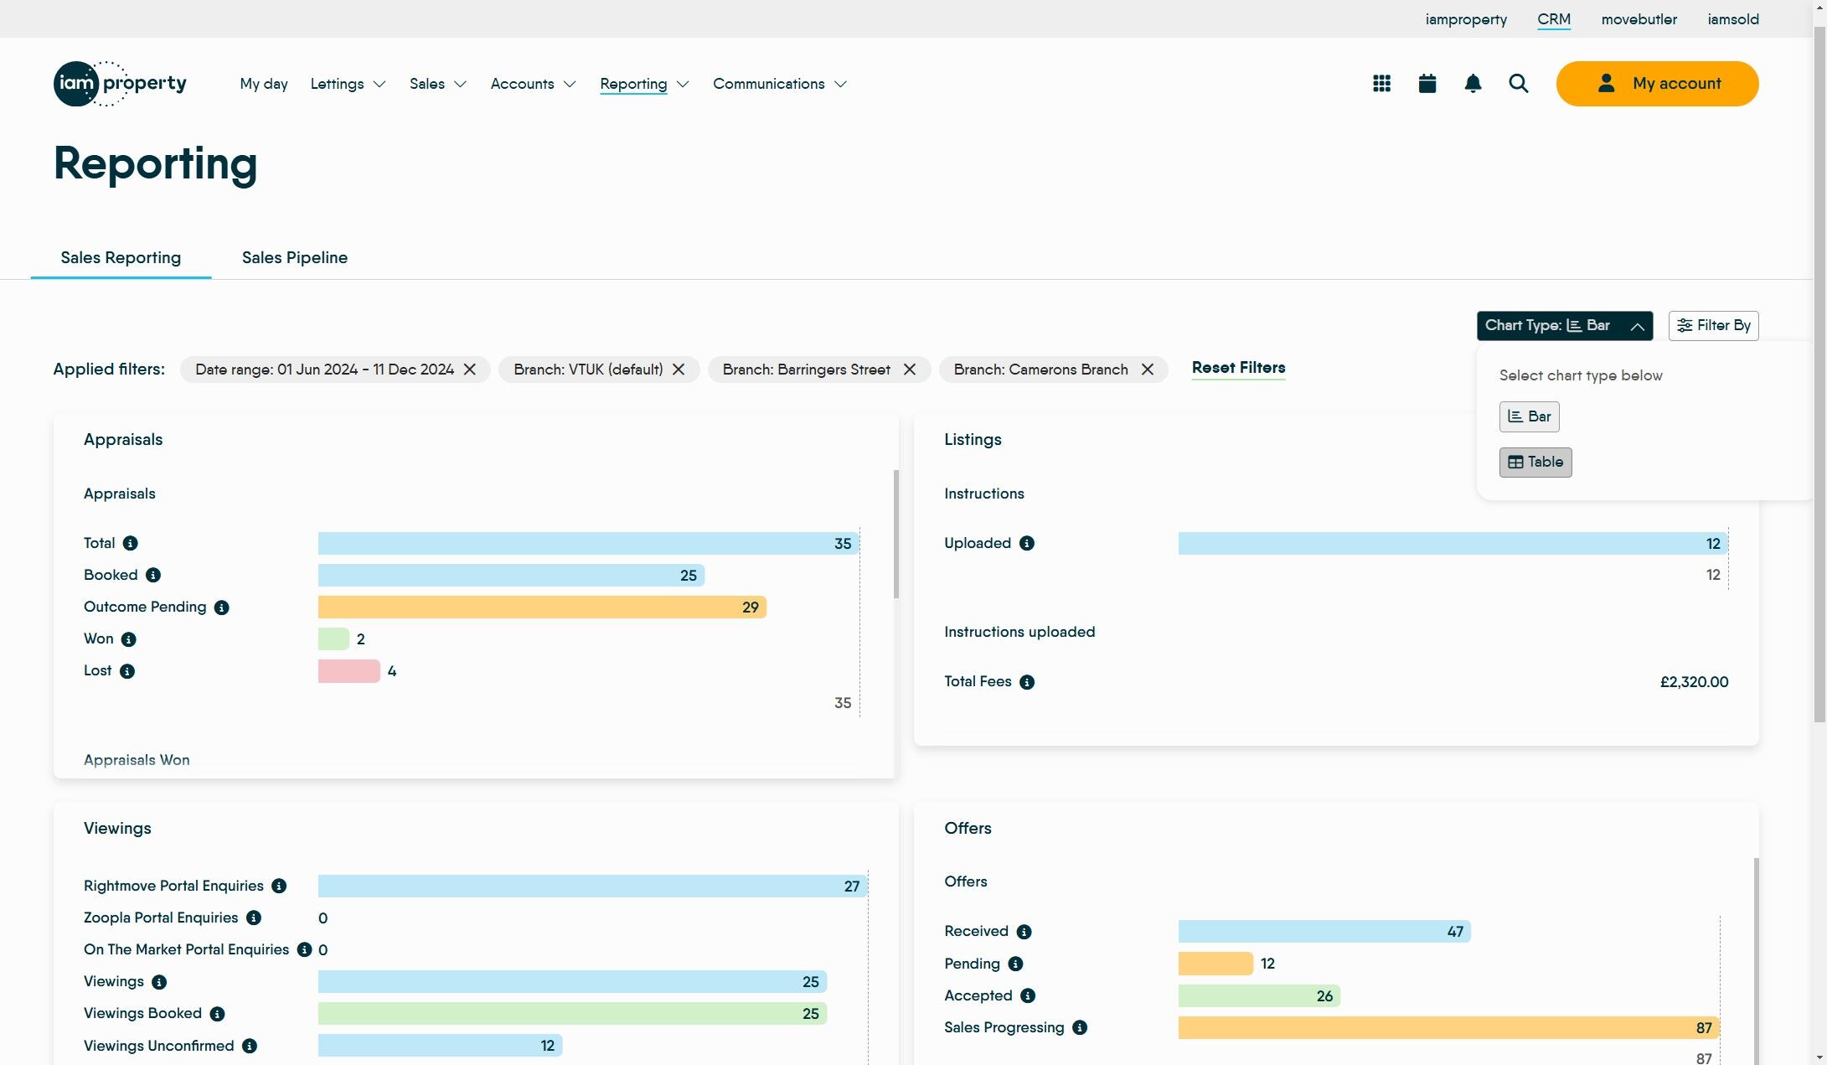Select the Table chart type option

(x=1535, y=463)
